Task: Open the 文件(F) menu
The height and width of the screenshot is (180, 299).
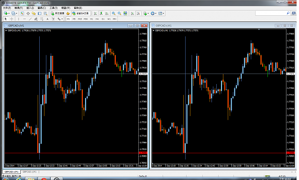Action: (7, 8)
